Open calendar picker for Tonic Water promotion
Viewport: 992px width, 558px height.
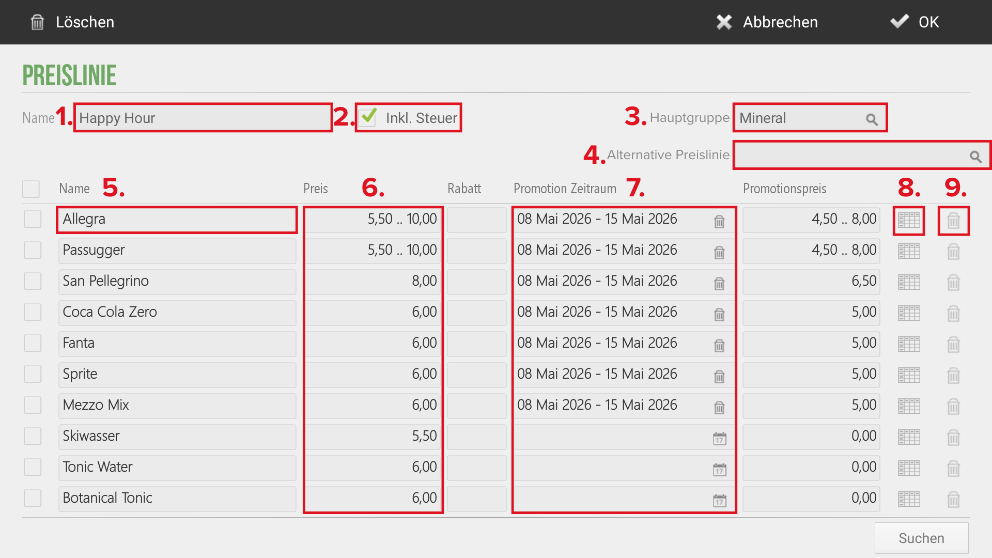[x=720, y=470]
